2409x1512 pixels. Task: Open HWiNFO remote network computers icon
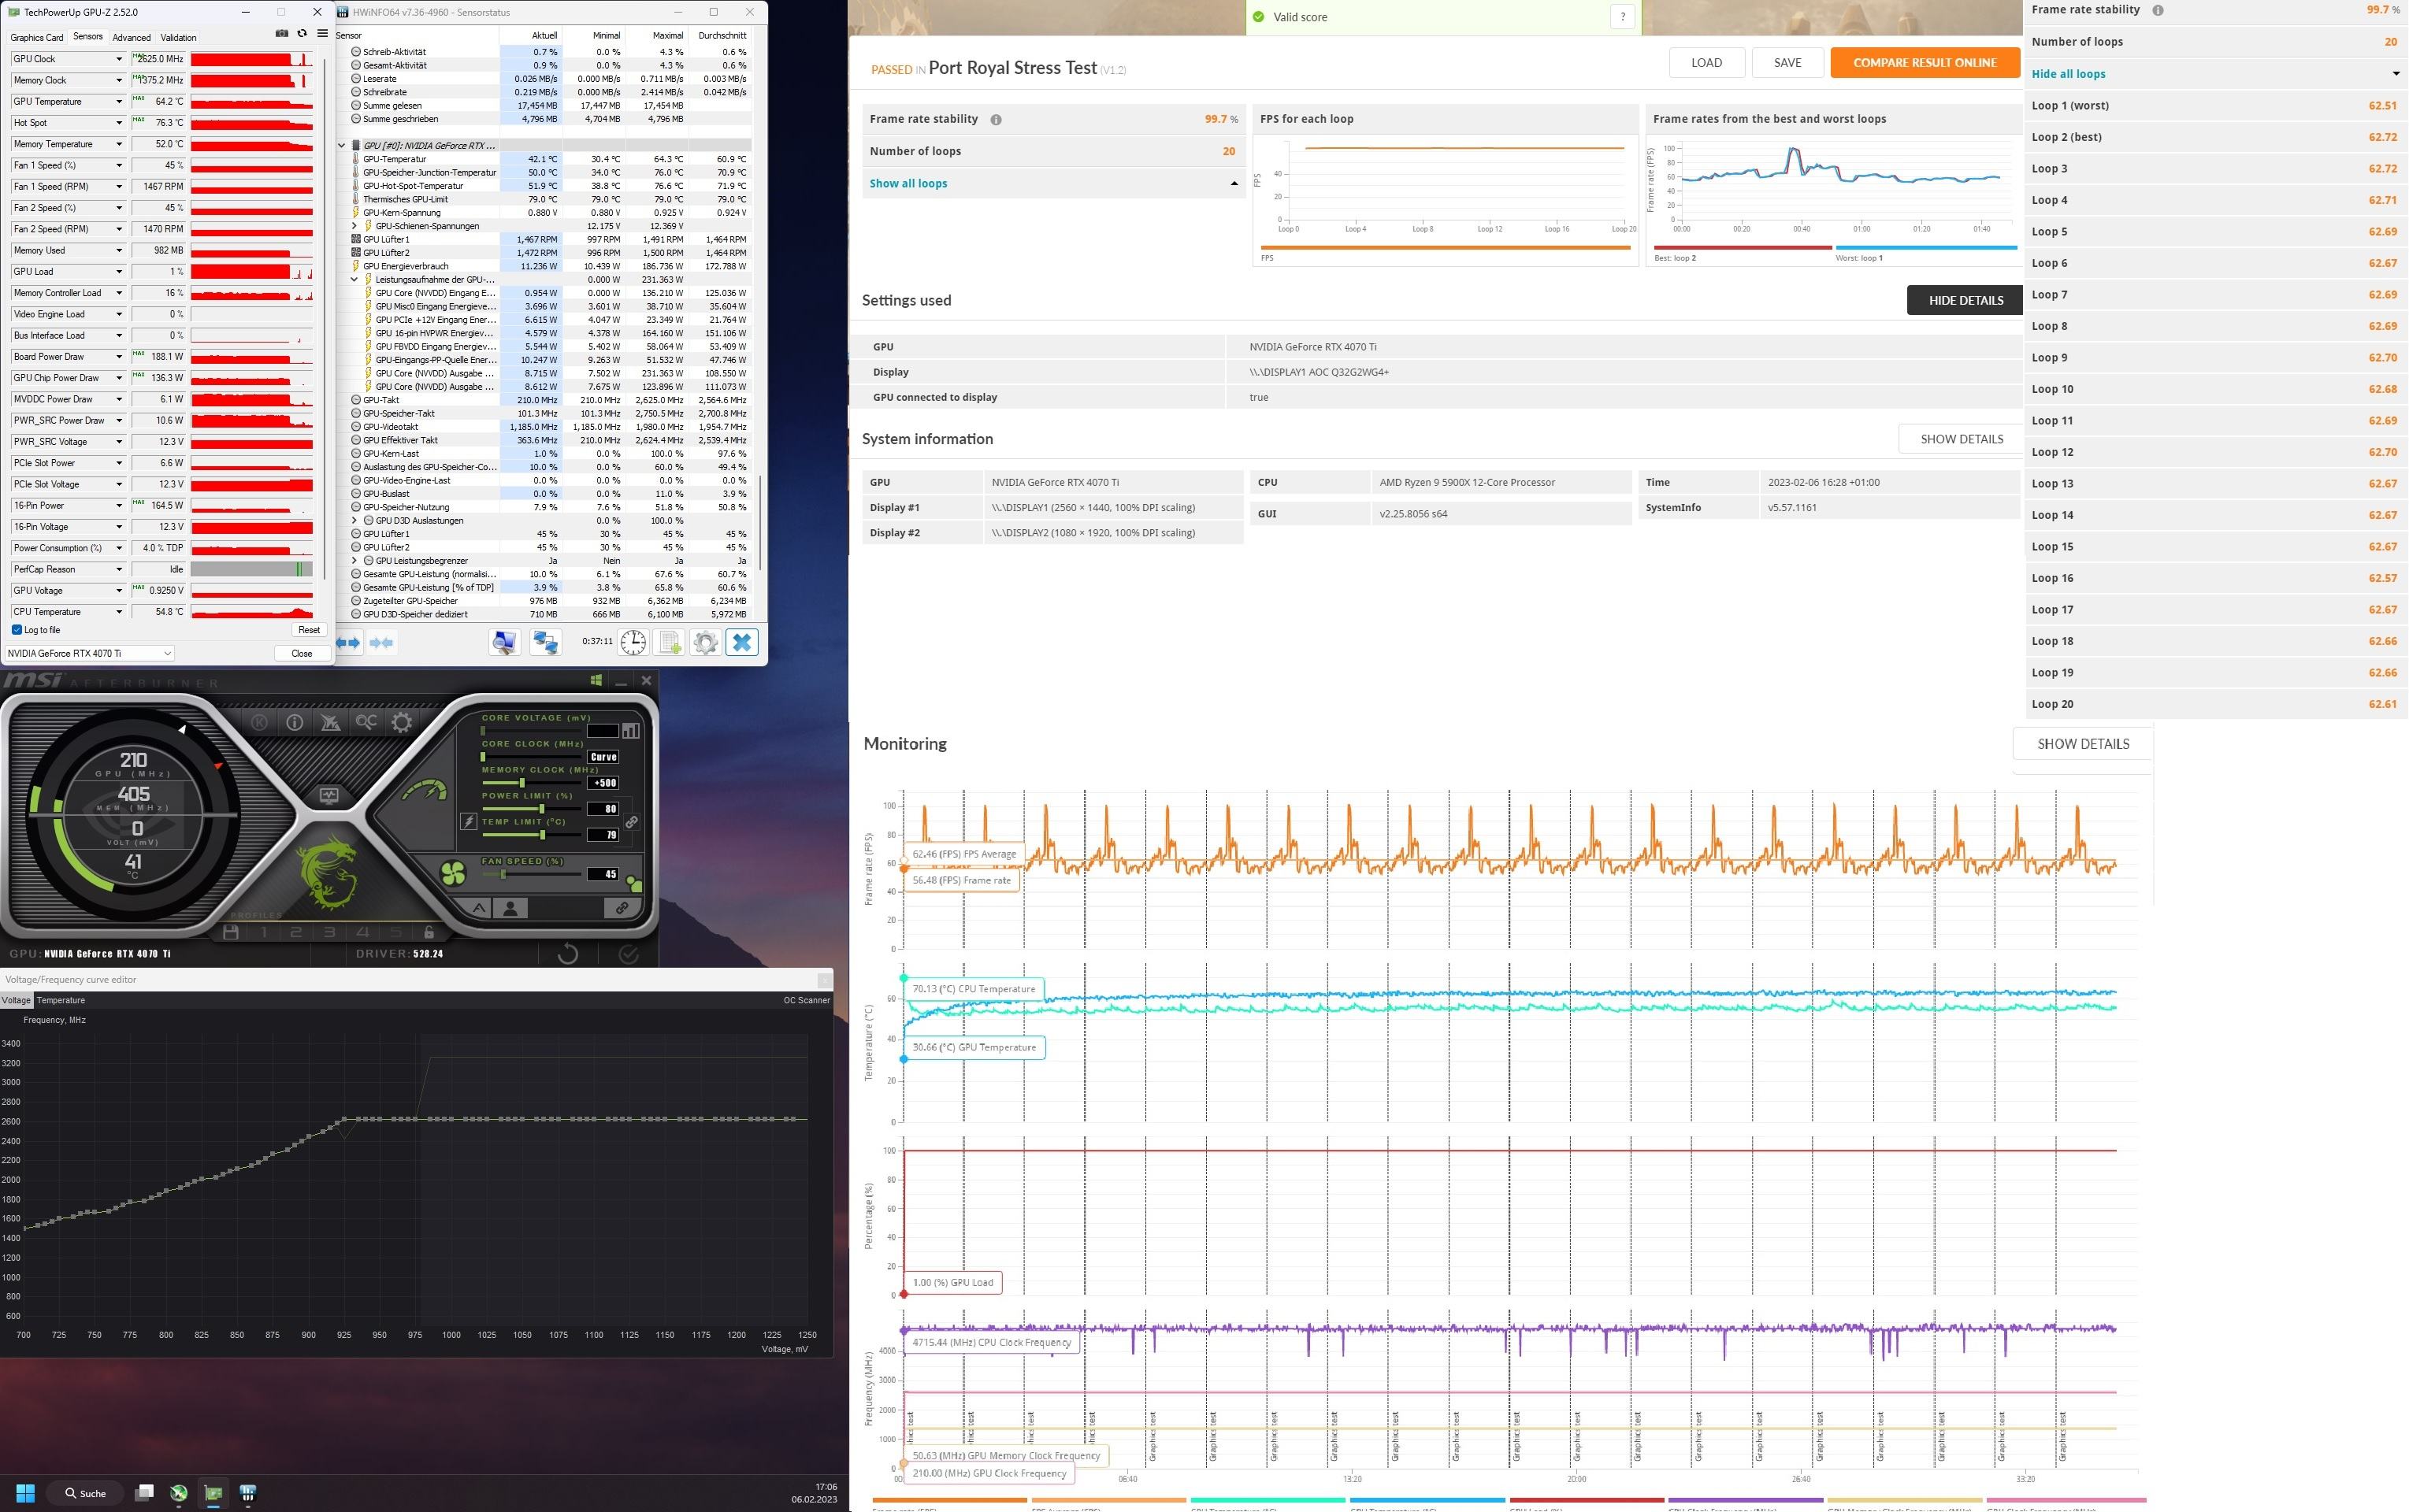545,642
